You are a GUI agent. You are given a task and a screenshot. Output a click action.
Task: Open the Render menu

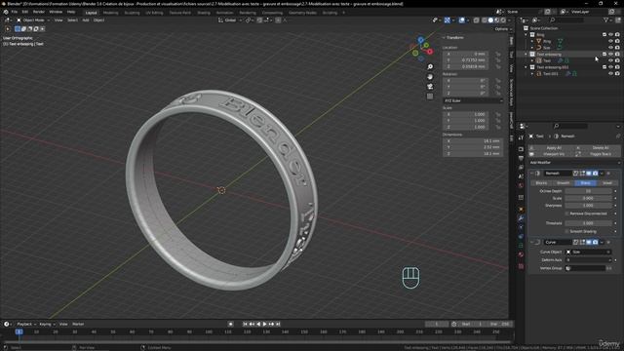pos(39,12)
